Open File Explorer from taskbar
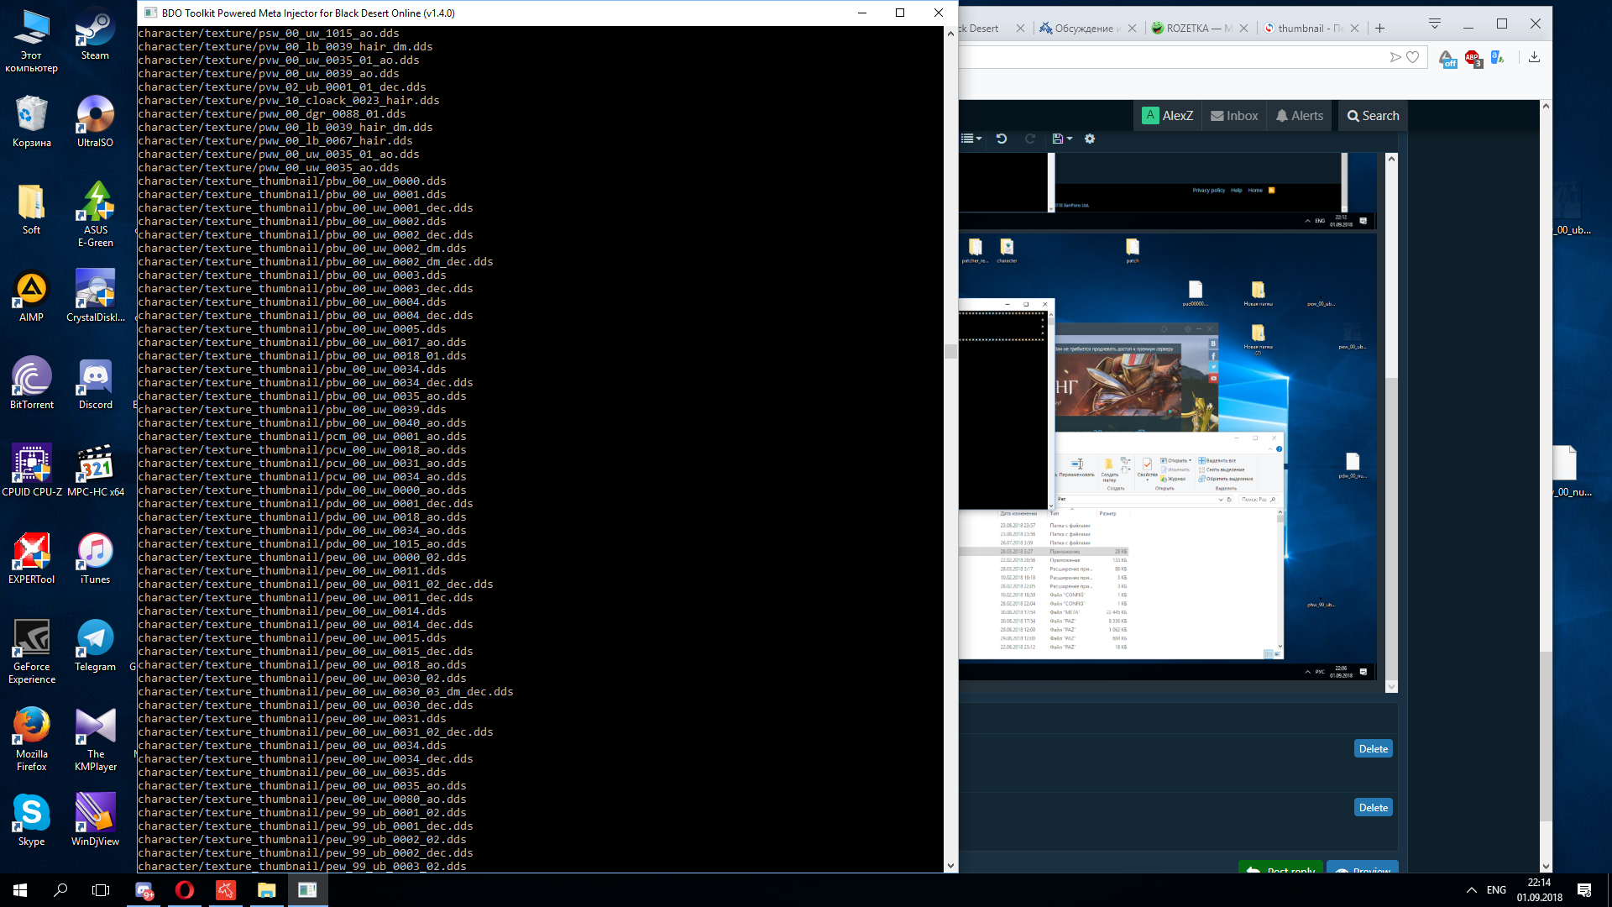 coord(266,890)
